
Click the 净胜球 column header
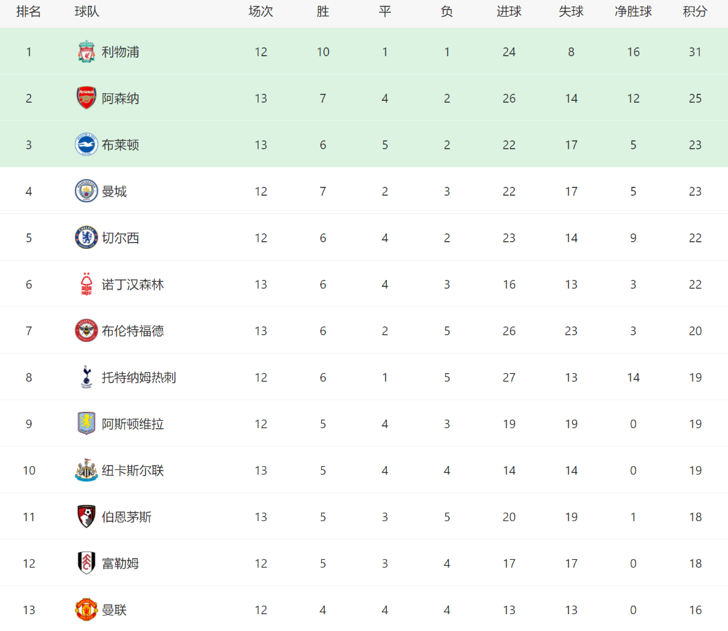(x=634, y=12)
